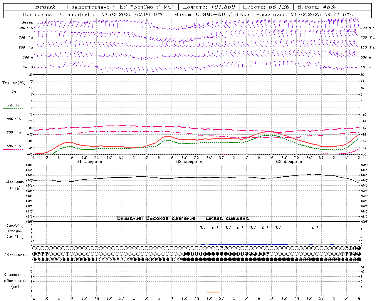Click the blue precipitation bar on the rainfall axis
Viewport: 376px width, 301px height.
tap(234, 244)
